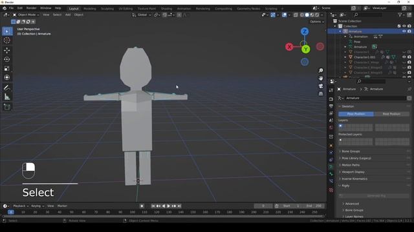Open the Bone properties tab
414x232 pixels.
331,174
